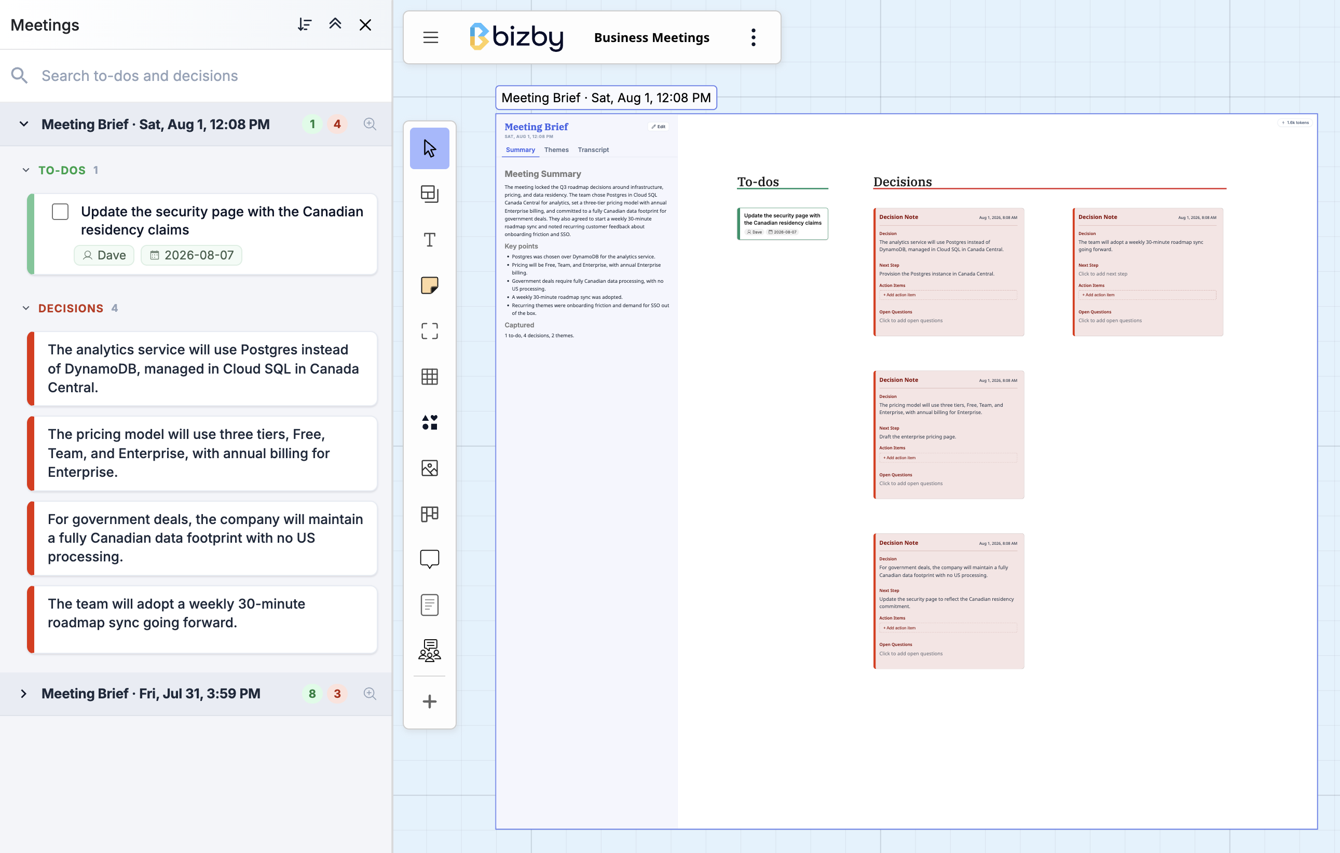The width and height of the screenshot is (1340, 853).
Task: Open the shapes tool
Action: coord(429,422)
